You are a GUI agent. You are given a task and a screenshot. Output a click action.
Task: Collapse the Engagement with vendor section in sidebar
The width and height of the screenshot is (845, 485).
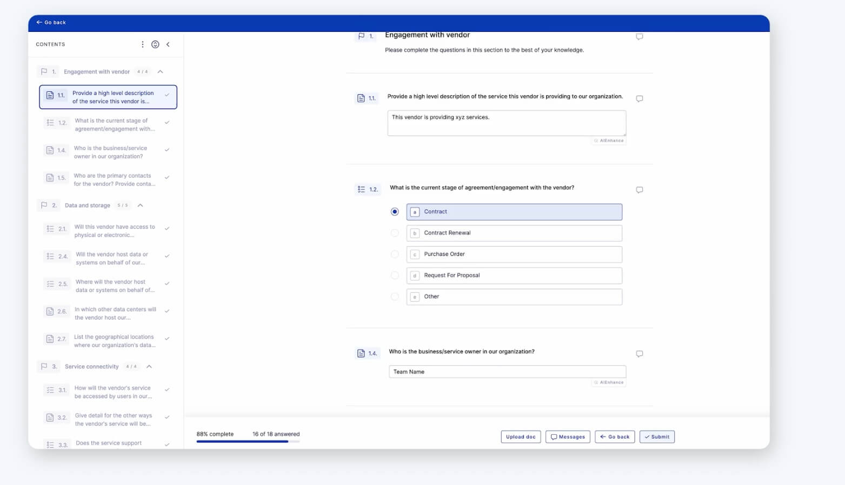[x=160, y=71]
